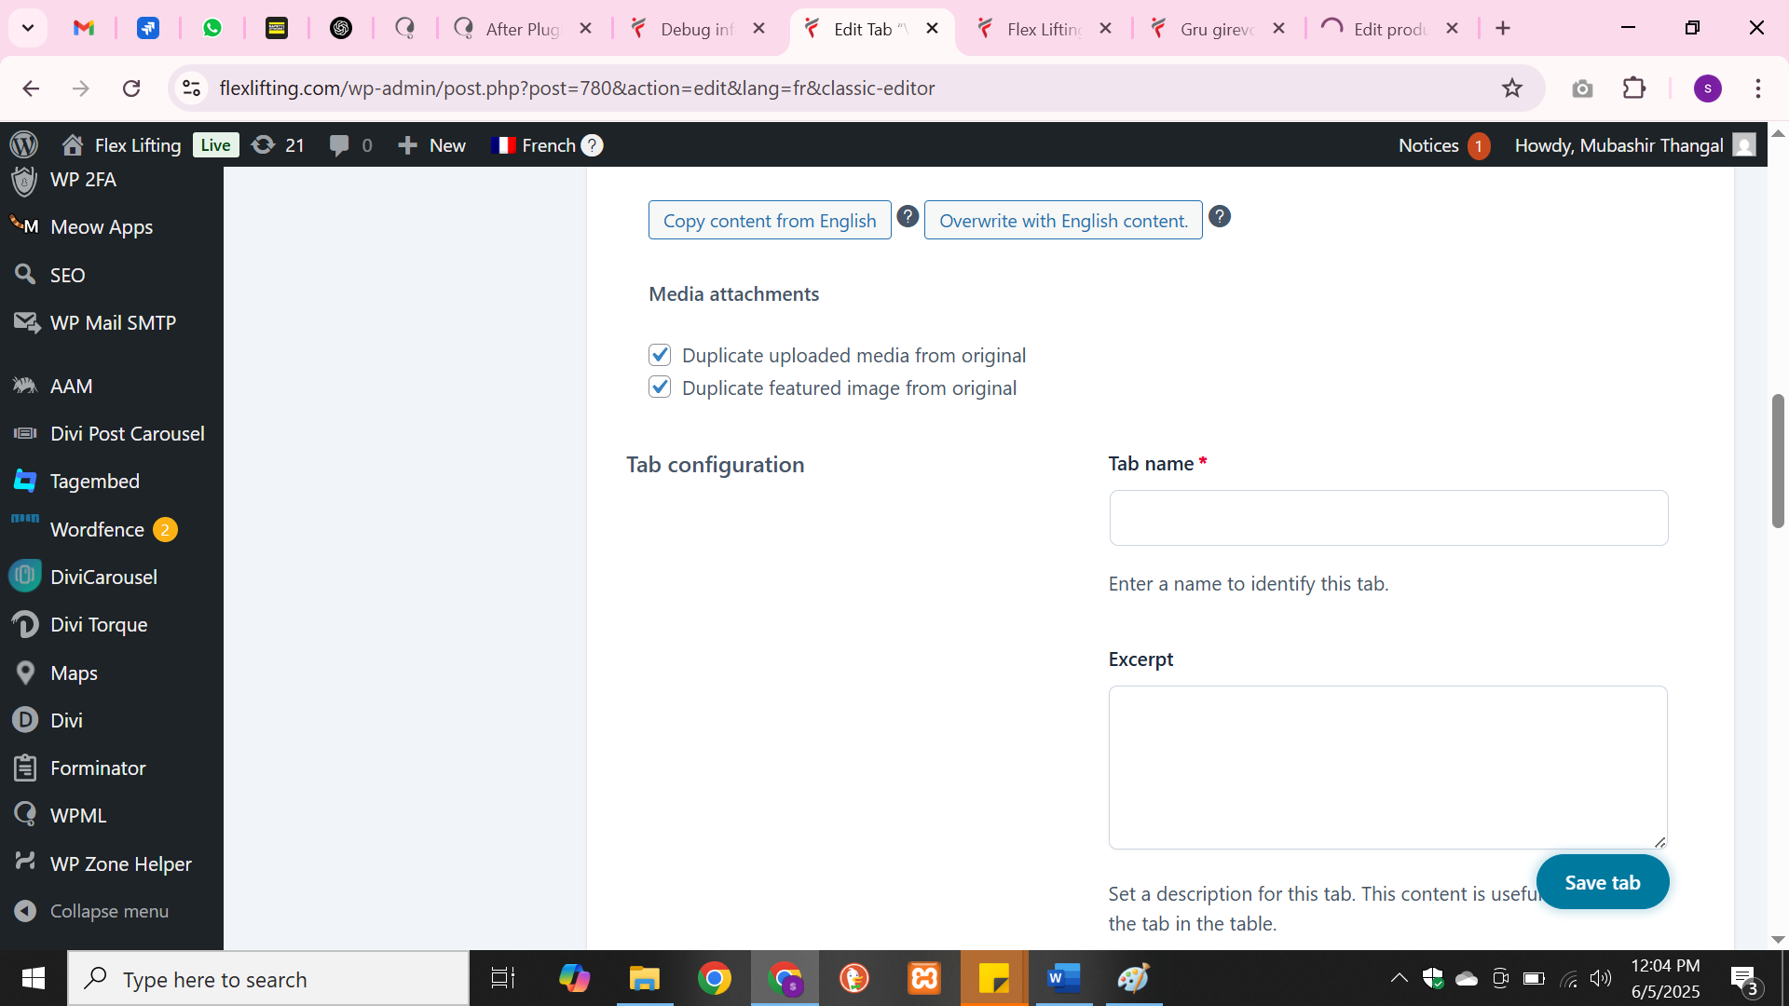Open a new browser tab
The height and width of the screenshot is (1006, 1789).
click(x=1503, y=28)
